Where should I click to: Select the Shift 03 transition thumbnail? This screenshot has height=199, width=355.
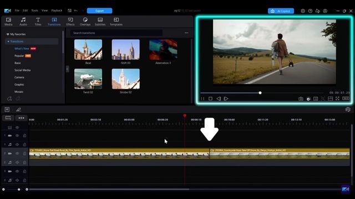(x=126, y=50)
